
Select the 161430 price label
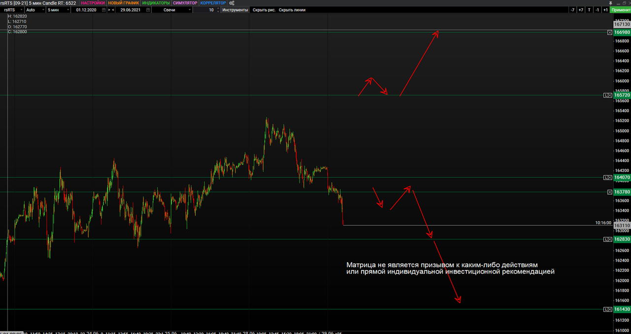622,309
